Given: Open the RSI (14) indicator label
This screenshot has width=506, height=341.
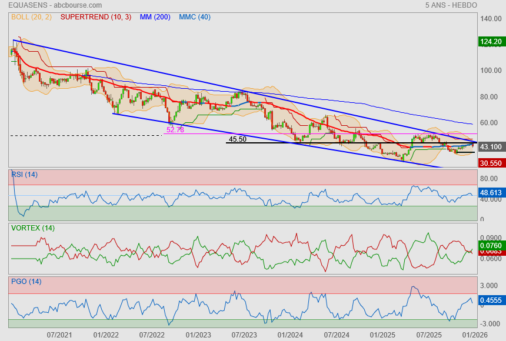Looking at the screenshot, I should coord(24,174).
